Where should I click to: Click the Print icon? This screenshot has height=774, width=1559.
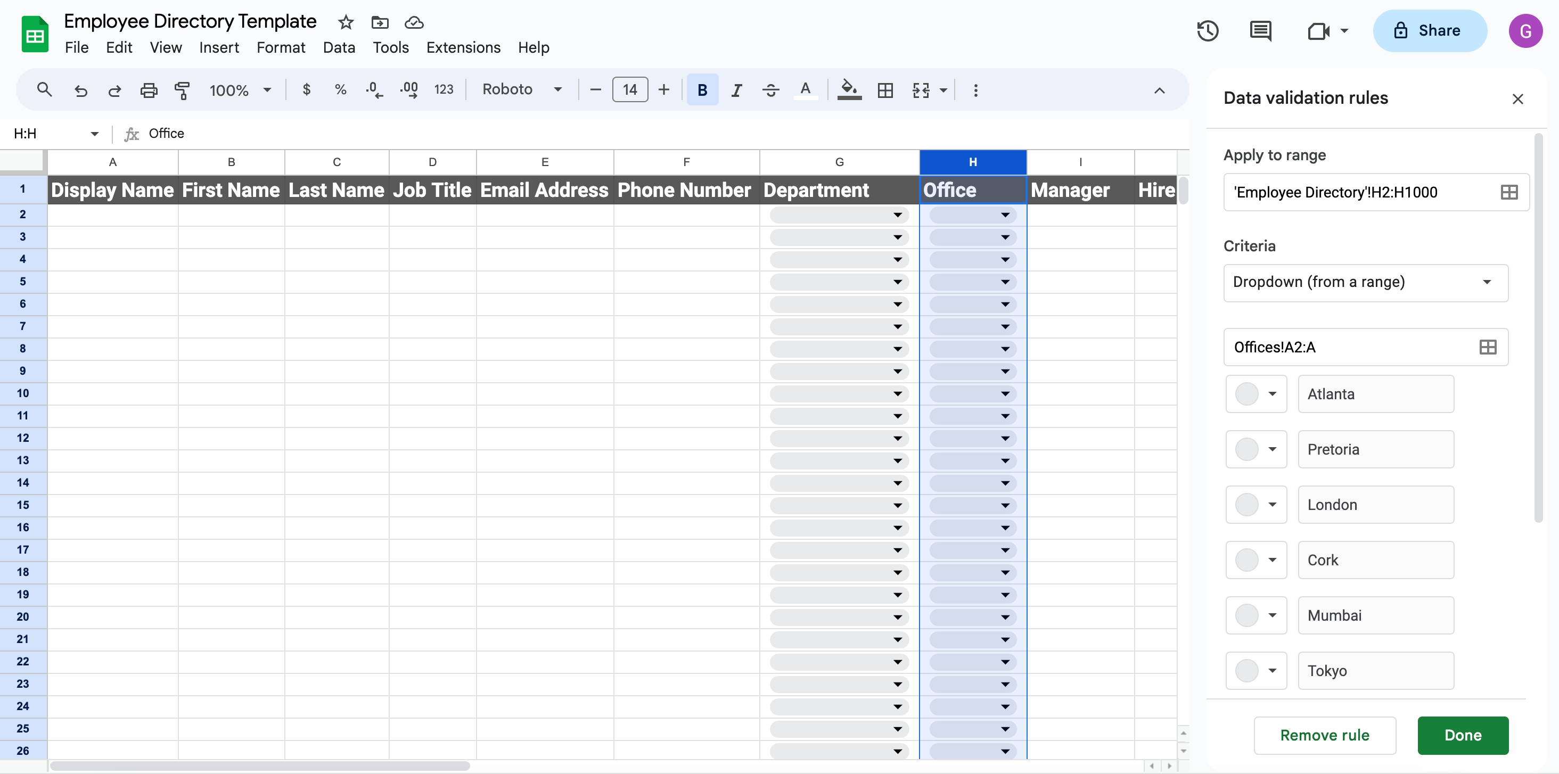coord(149,89)
